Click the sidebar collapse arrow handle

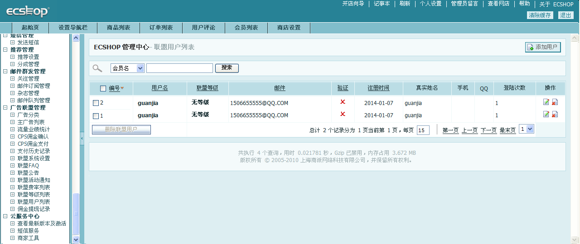pos(82,138)
